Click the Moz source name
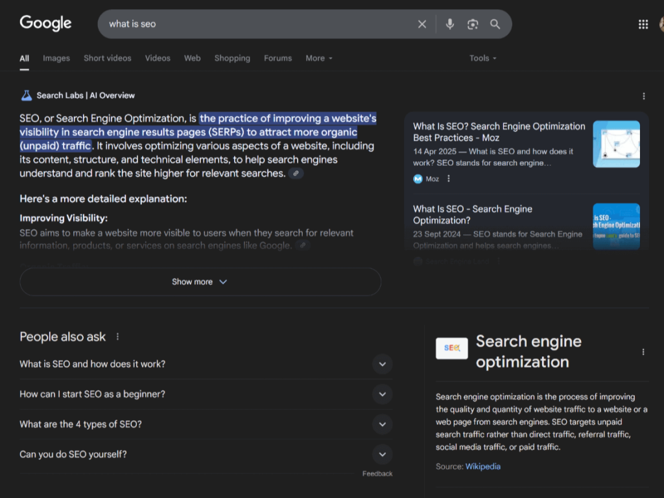 432,179
